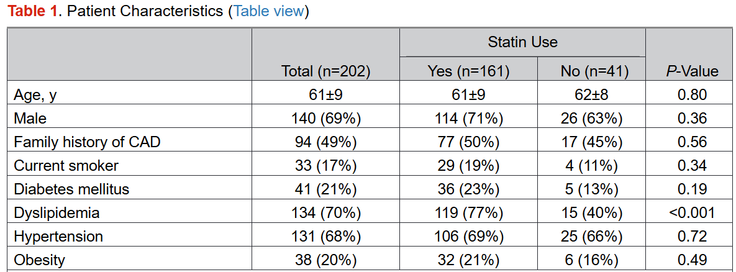Select the Current smoker row label
Screen dimensions: 736x272
point(66,166)
